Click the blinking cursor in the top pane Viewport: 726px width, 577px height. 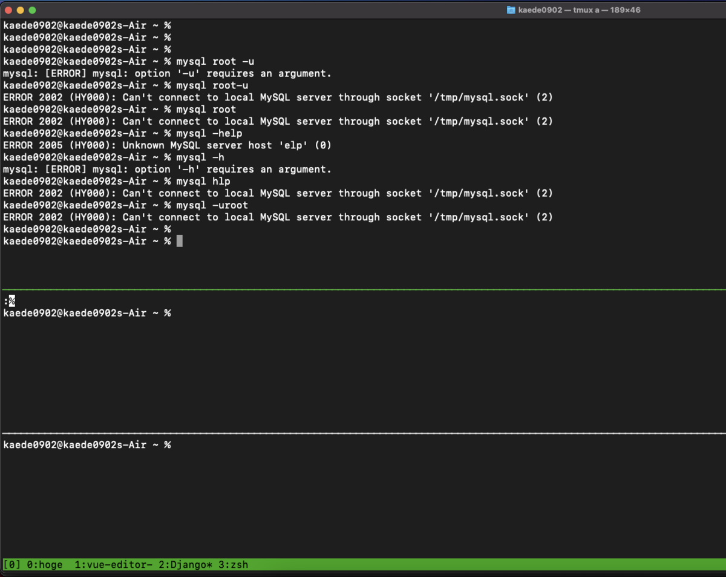(x=180, y=241)
